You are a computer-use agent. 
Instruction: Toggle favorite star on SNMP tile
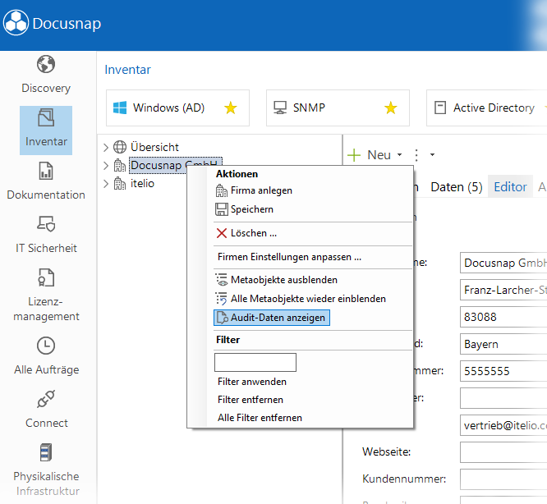point(391,108)
